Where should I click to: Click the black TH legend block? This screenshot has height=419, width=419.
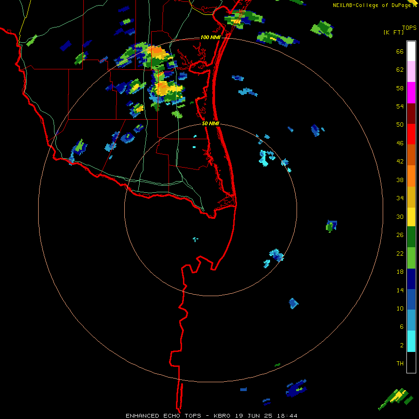[411, 362]
